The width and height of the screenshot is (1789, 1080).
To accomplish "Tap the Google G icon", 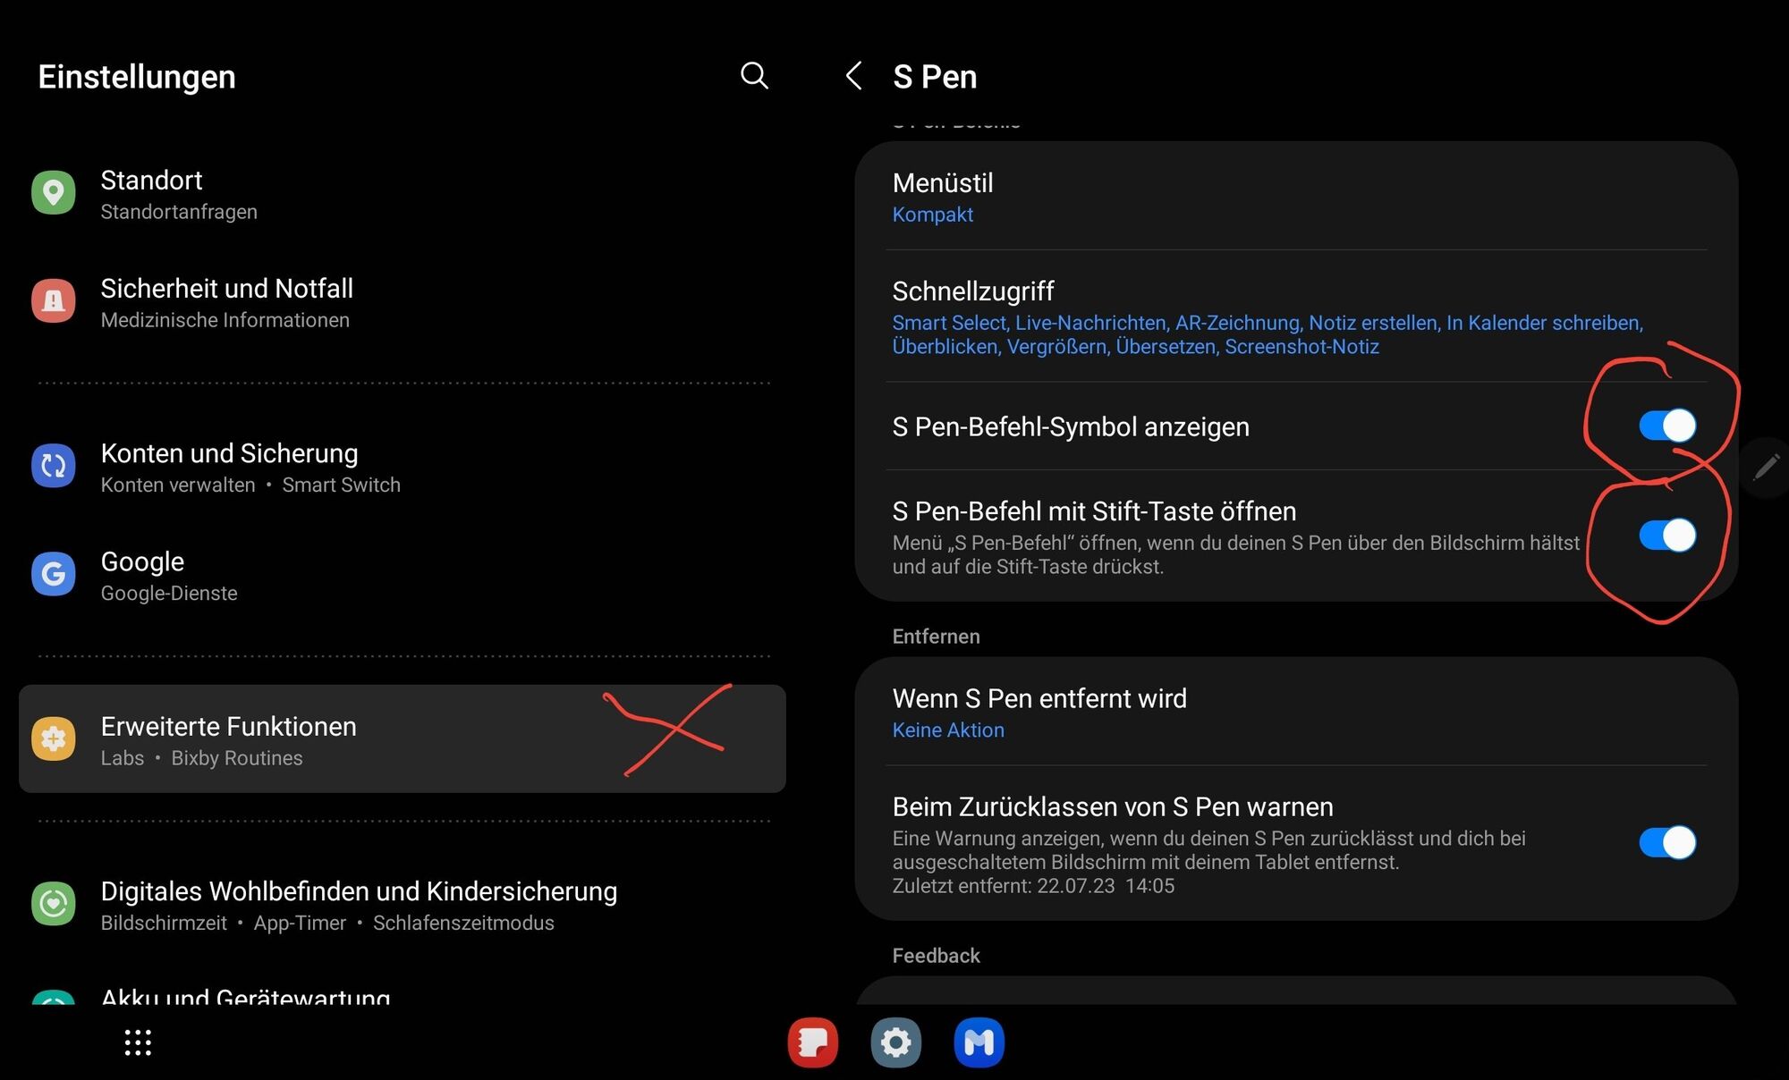I will click(54, 574).
